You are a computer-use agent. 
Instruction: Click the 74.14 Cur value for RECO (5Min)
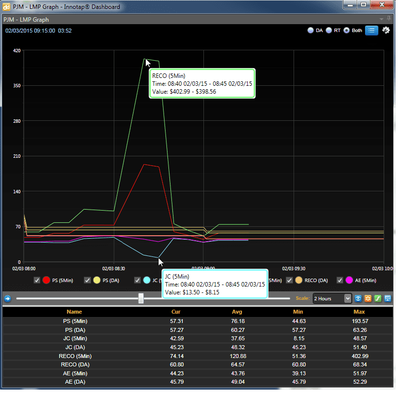(177, 356)
